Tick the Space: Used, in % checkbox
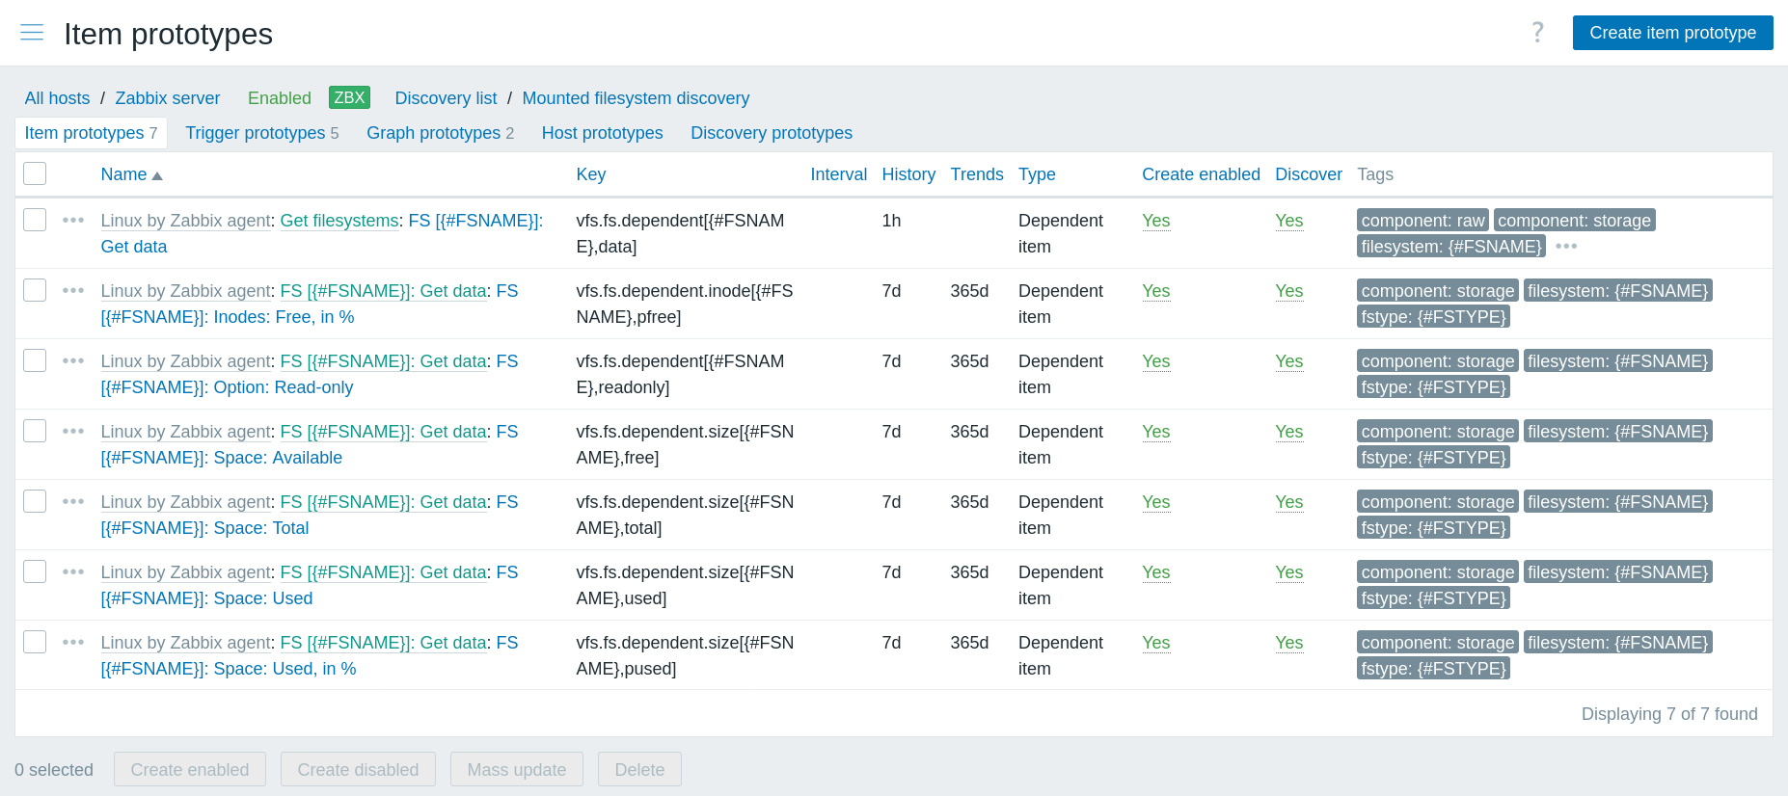Viewport: 1788px width, 796px height. (x=35, y=642)
